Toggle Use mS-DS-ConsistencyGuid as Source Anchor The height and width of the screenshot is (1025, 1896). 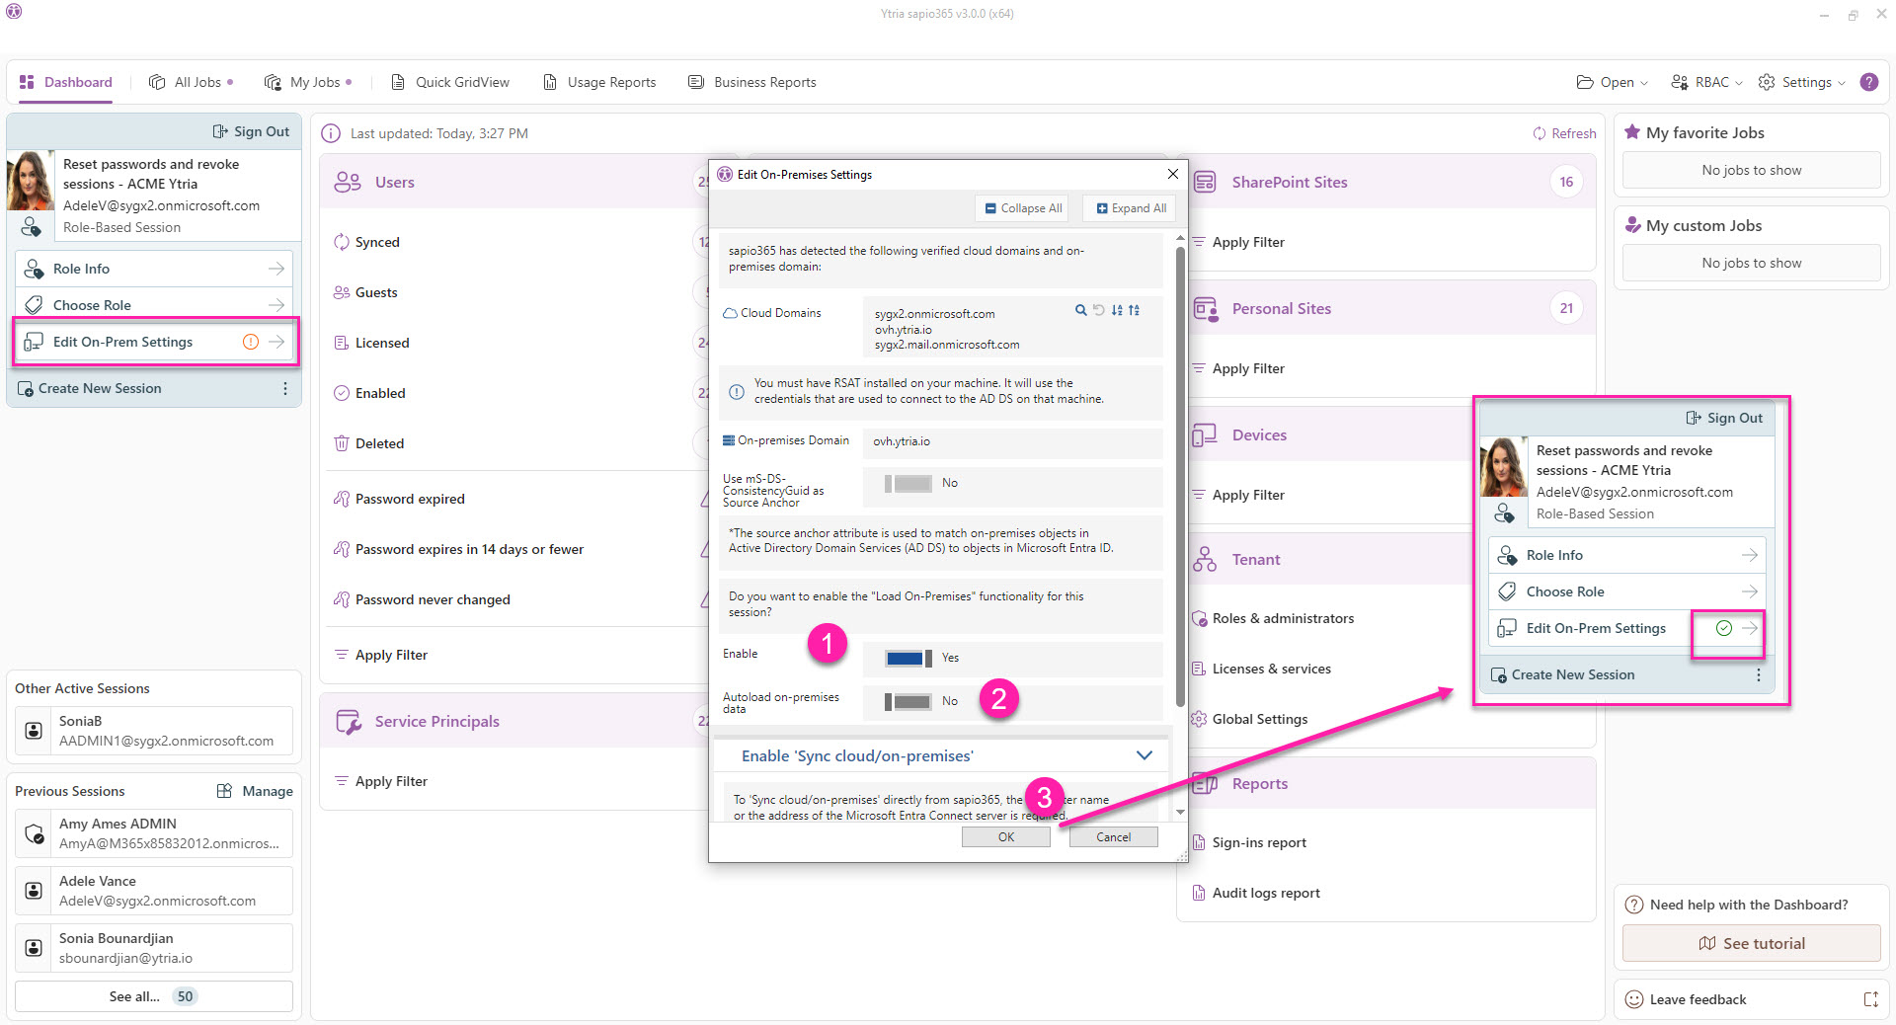click(908, 483)
